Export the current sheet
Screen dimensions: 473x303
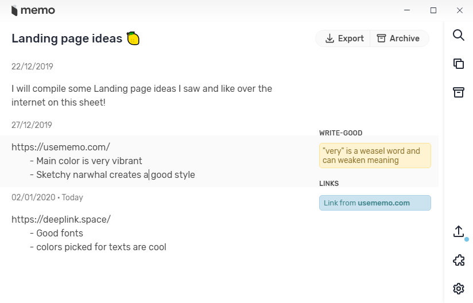point(344,38)
